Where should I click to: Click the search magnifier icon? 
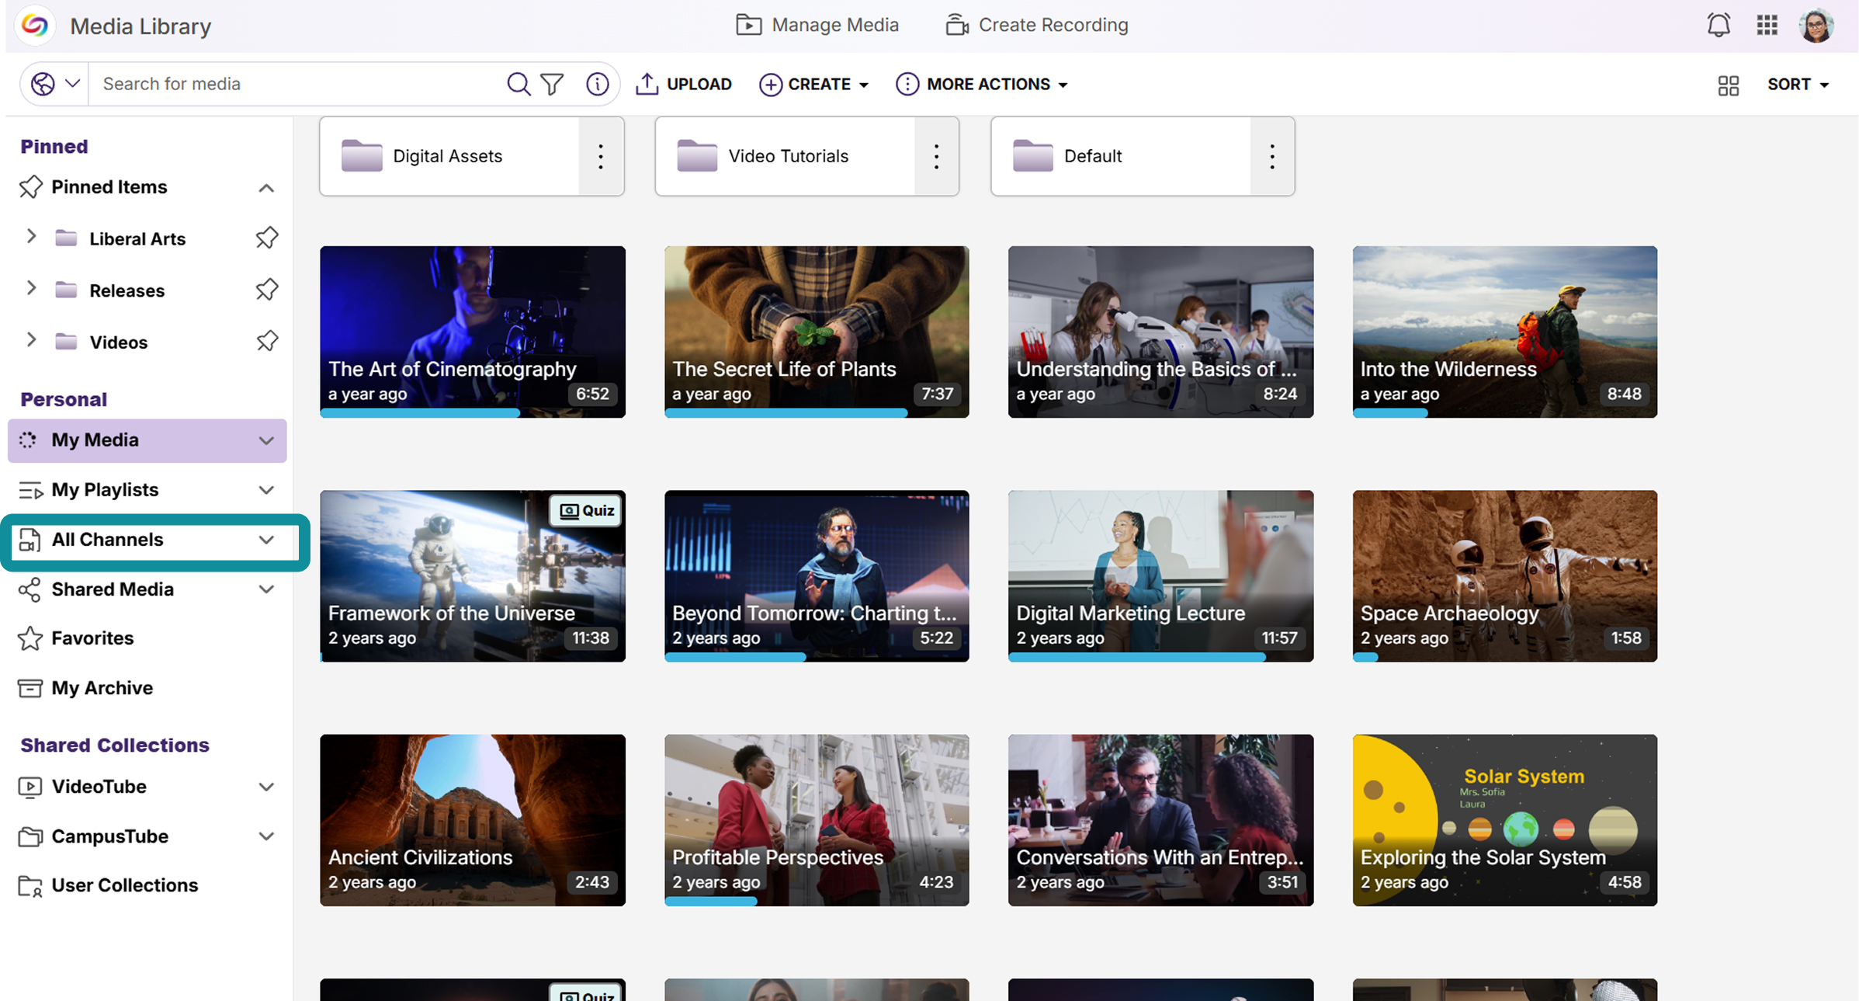click(x=518, y=84)
